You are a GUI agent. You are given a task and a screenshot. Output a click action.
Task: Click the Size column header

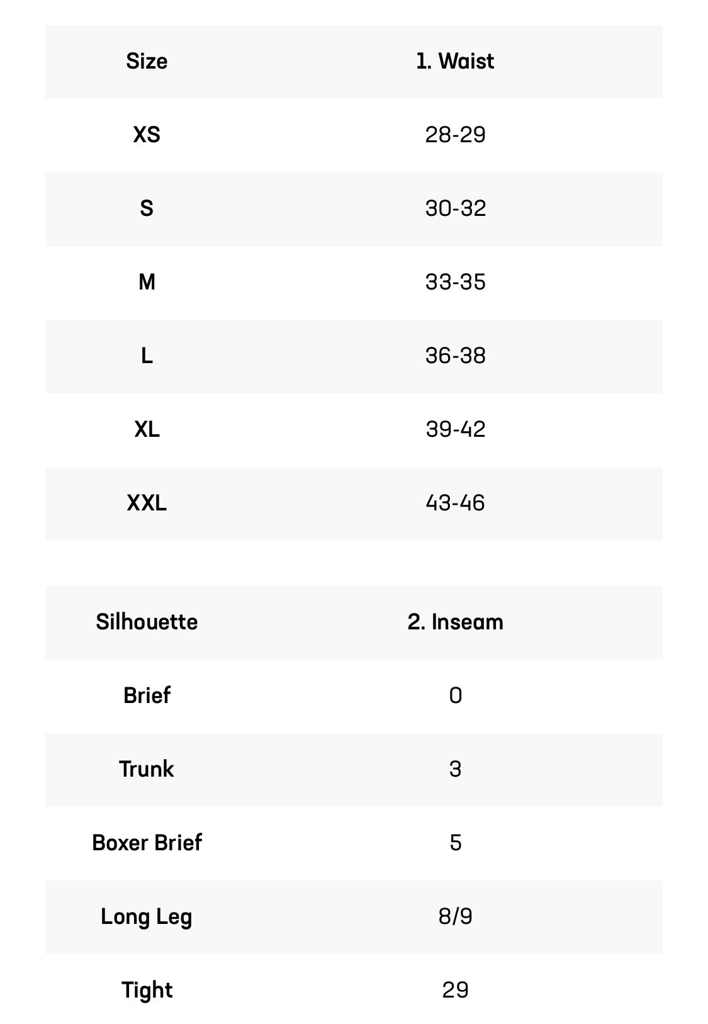147,62
